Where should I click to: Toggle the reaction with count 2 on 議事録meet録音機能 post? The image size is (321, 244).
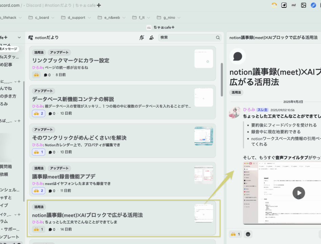coord(39,191)
